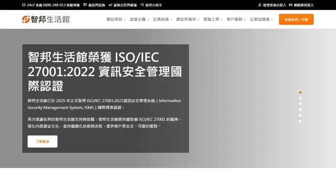The height and width of the screenshot is (189, 336).
Task: Select the fifth carousel slide dot
Action: 300,115
